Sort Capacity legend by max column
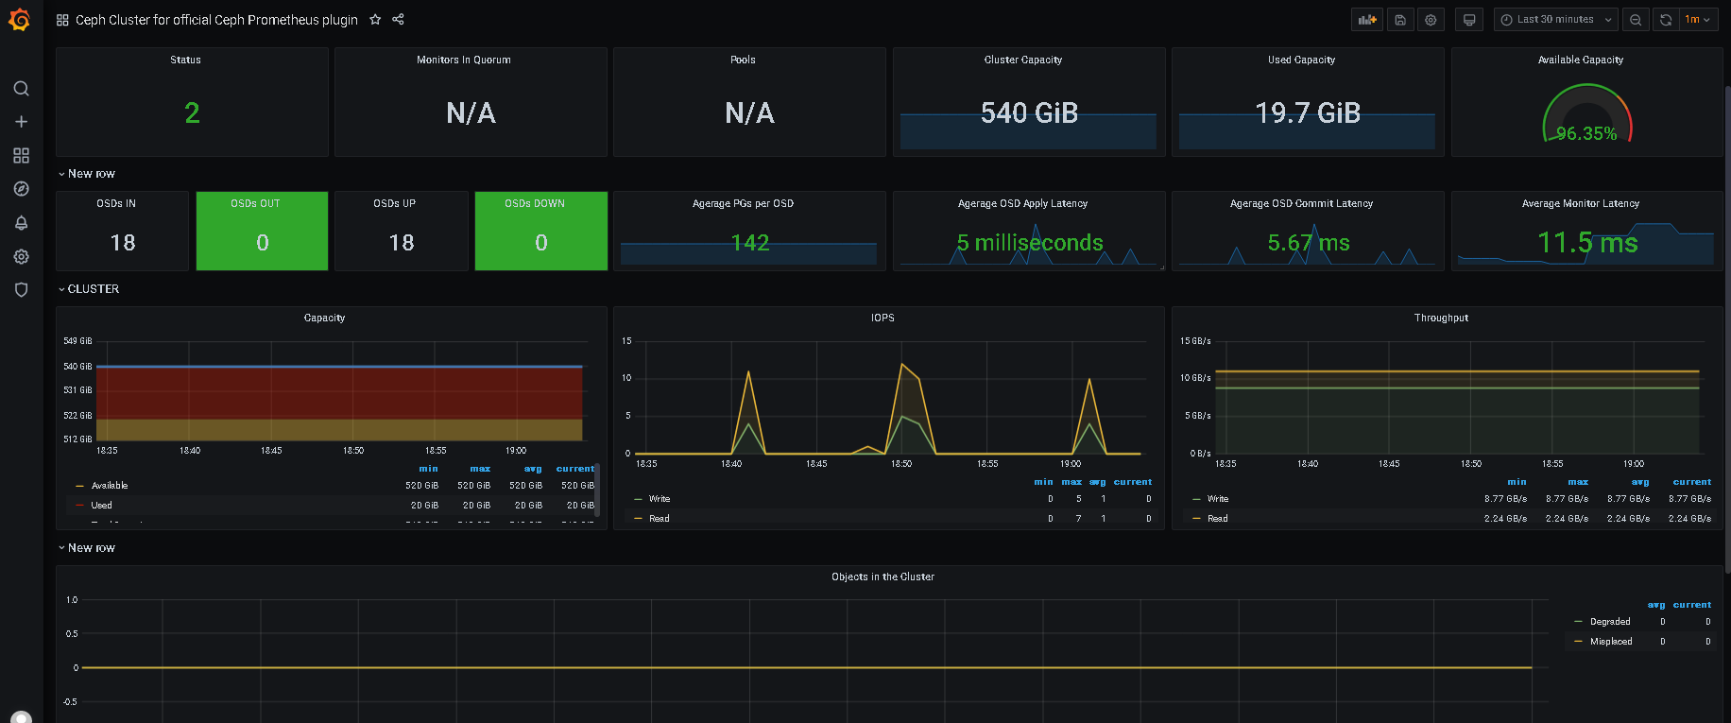Image resolution: width=1731 pixels, height=723 pixels. (480, 469)
